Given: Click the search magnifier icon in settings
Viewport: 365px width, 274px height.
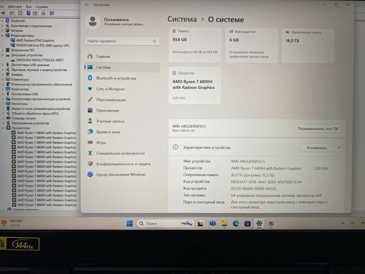Looking at the screenshot, I should point(154,41).
